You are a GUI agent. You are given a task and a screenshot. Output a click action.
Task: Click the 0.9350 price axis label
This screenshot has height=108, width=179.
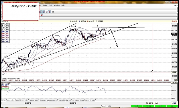174,26
